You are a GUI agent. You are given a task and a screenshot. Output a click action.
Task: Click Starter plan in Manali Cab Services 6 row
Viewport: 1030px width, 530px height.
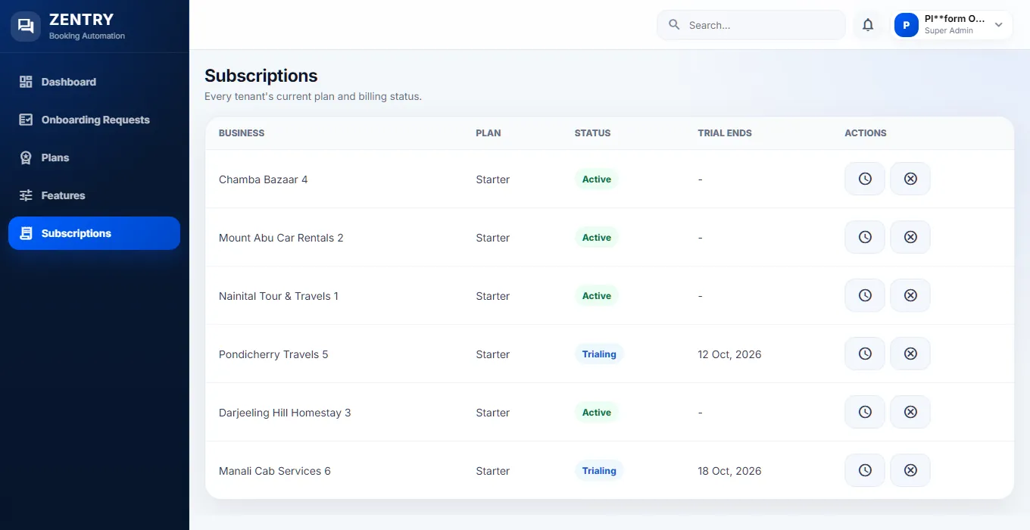[x=492, y=471]
